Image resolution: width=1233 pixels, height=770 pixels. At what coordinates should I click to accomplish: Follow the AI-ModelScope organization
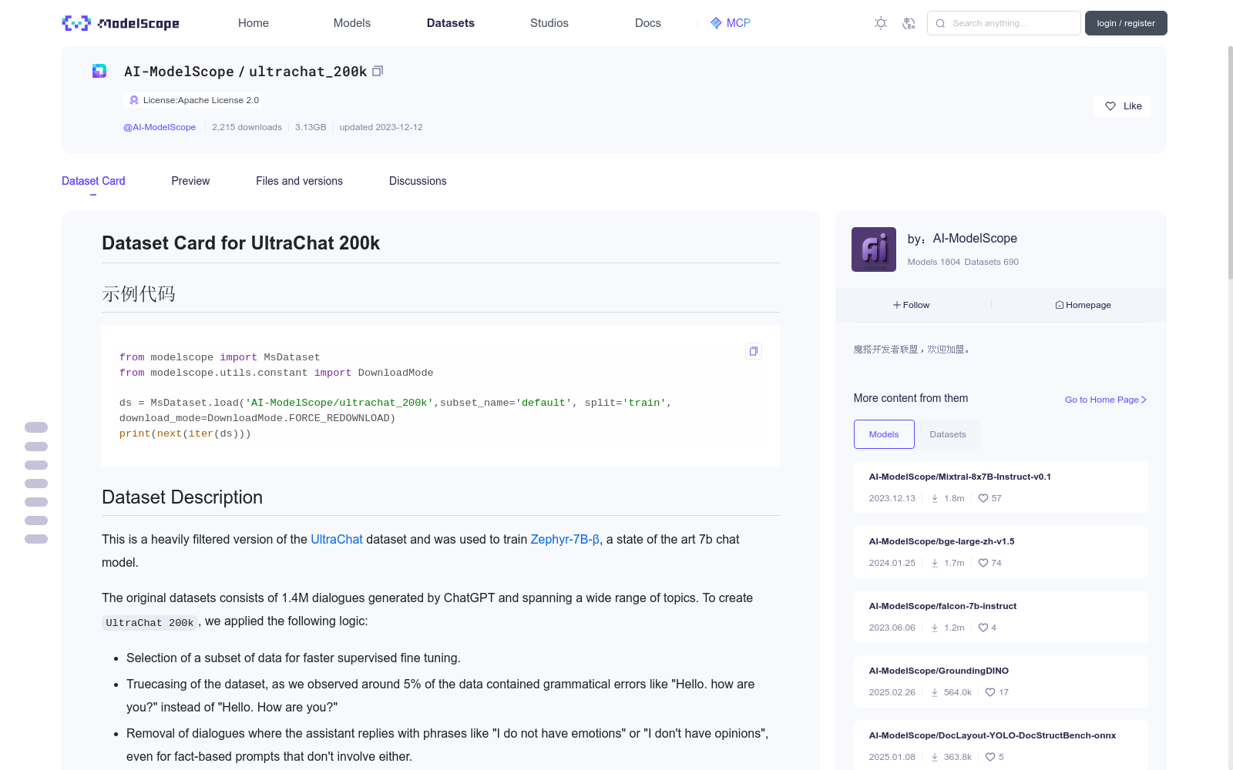[912, 305]
